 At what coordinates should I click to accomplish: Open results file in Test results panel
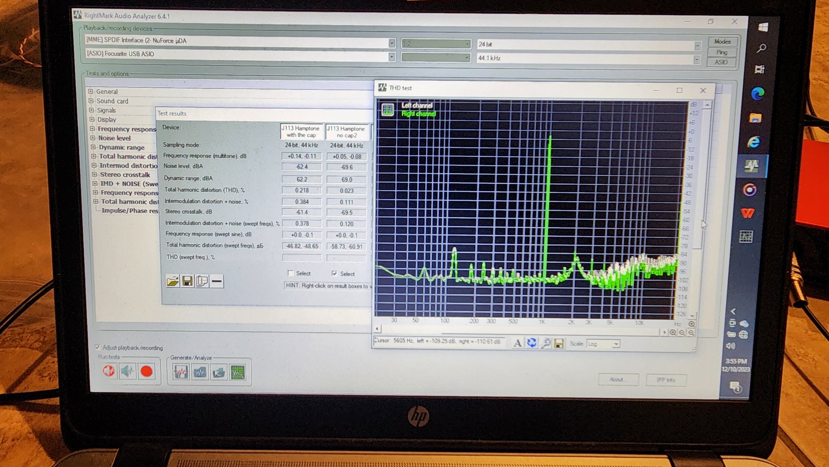pyautogui.click(x=172, y=281)
